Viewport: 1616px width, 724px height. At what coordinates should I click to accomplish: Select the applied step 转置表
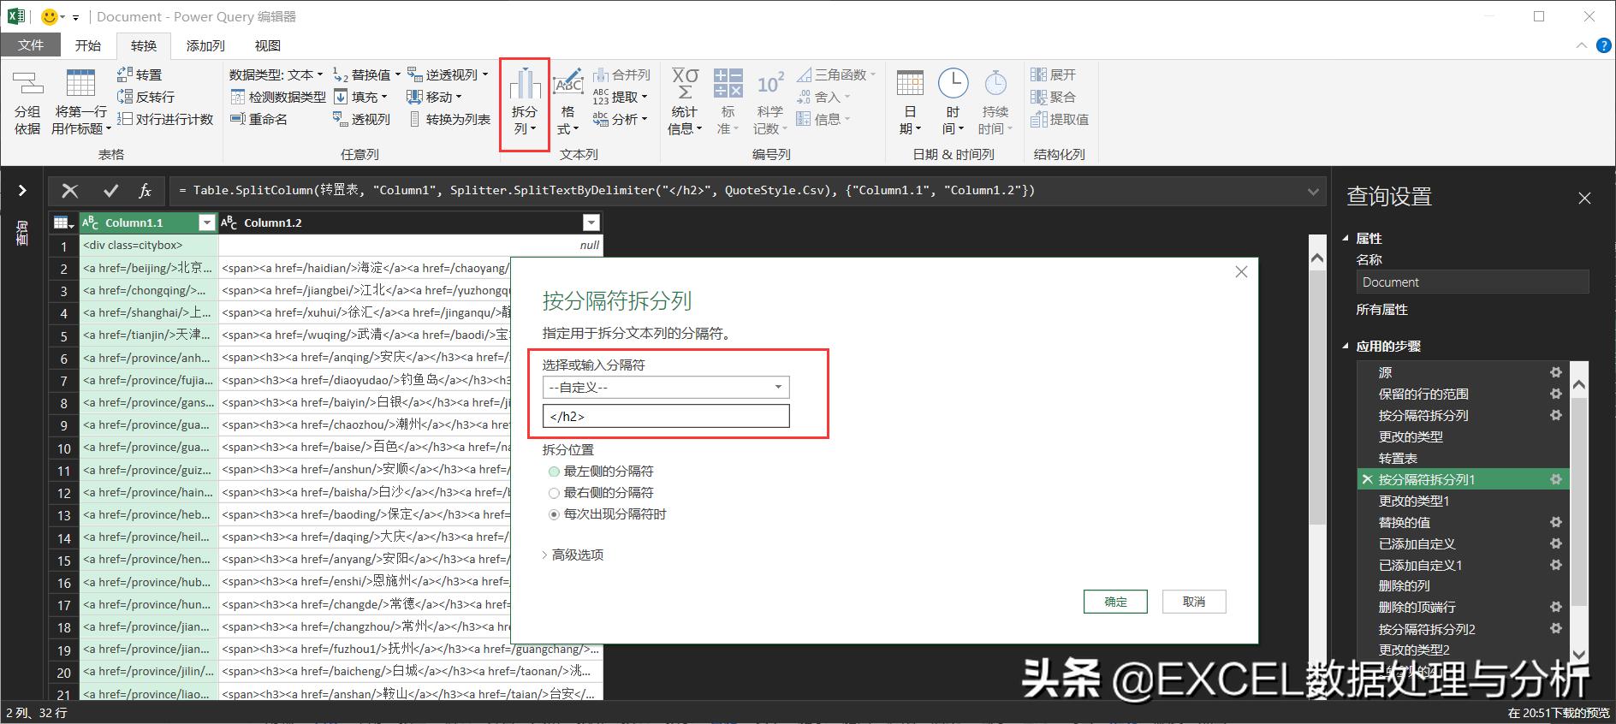click(1464, 458)
